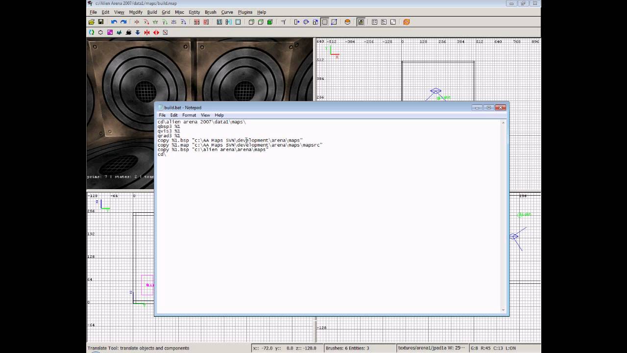627x353 pixels.
Task: Flip selection on the x-axis
Action: [137, 22]
